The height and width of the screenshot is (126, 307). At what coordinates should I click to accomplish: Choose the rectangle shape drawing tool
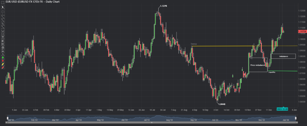[3, 34]
